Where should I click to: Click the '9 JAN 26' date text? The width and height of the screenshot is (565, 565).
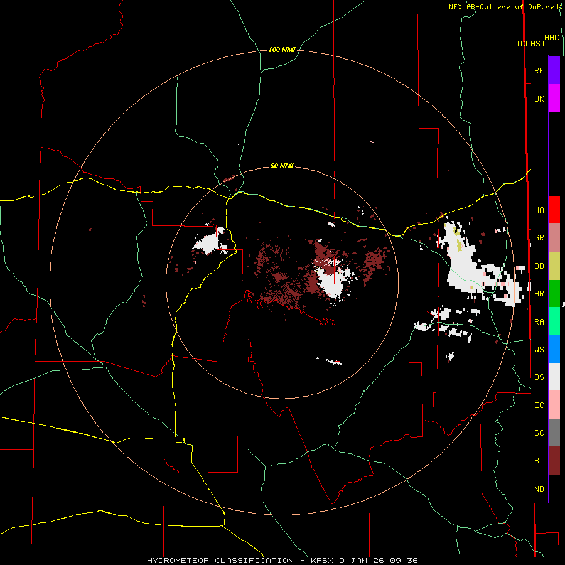[x=361, y=561]
